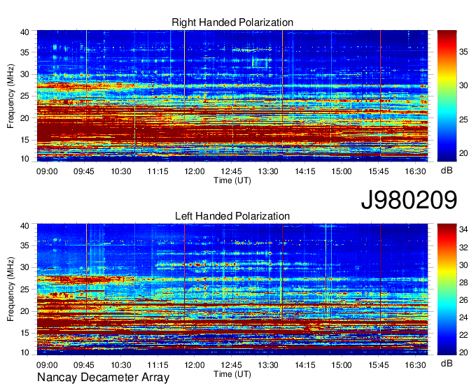Viewport: 476px width, 386px height.
Task: Click the 15:00 time tick of Left Handed plot
Action: pos(342,365)
